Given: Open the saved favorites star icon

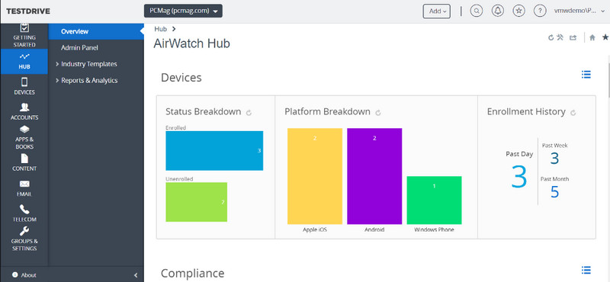Looking at the screenshot, I should tap(518, 11).
